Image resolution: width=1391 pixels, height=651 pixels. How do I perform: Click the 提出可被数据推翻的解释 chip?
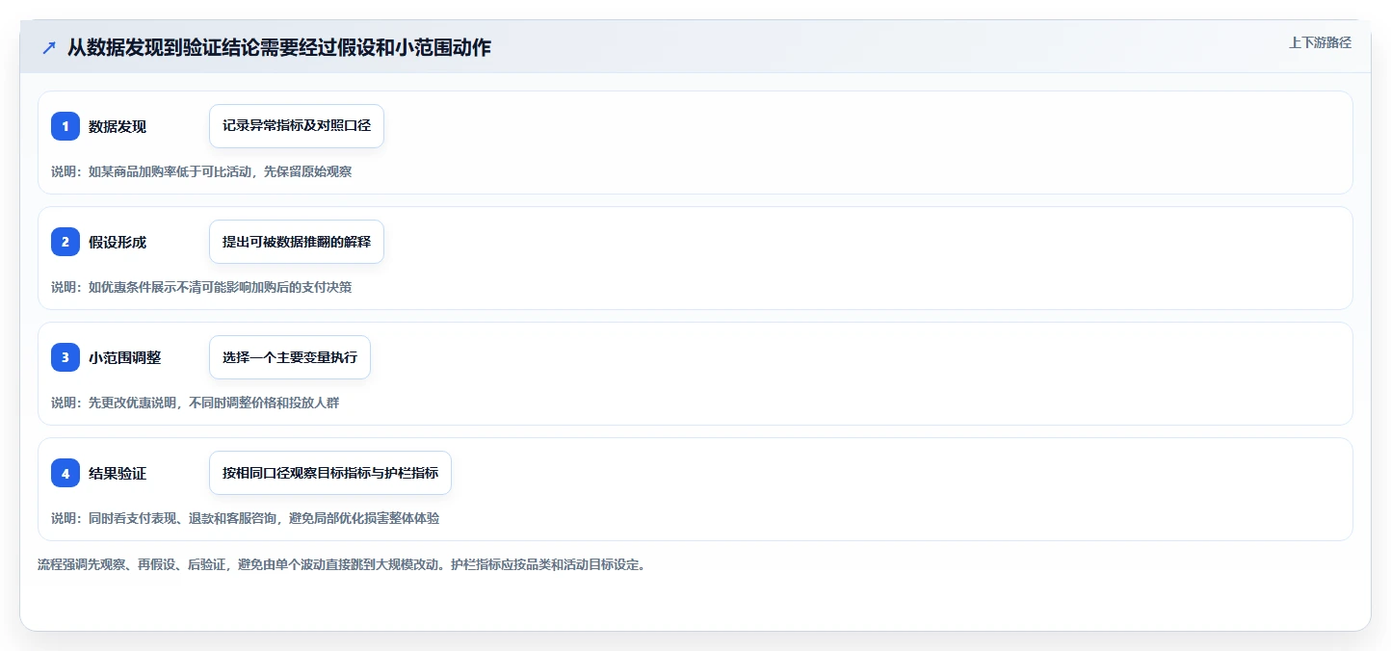(297, 242)
